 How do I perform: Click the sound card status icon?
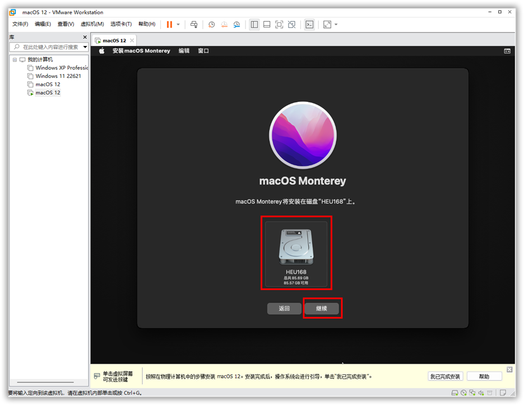click(x=481, y=393)
